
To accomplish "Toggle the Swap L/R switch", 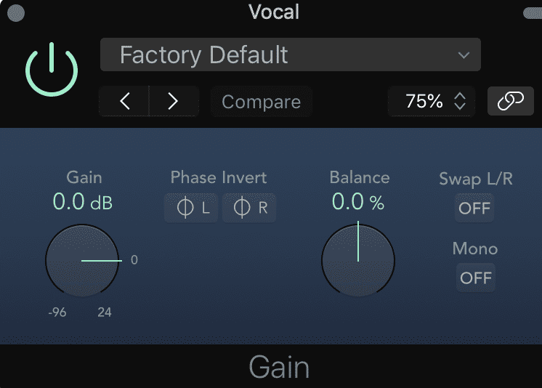I will point(475,209).
